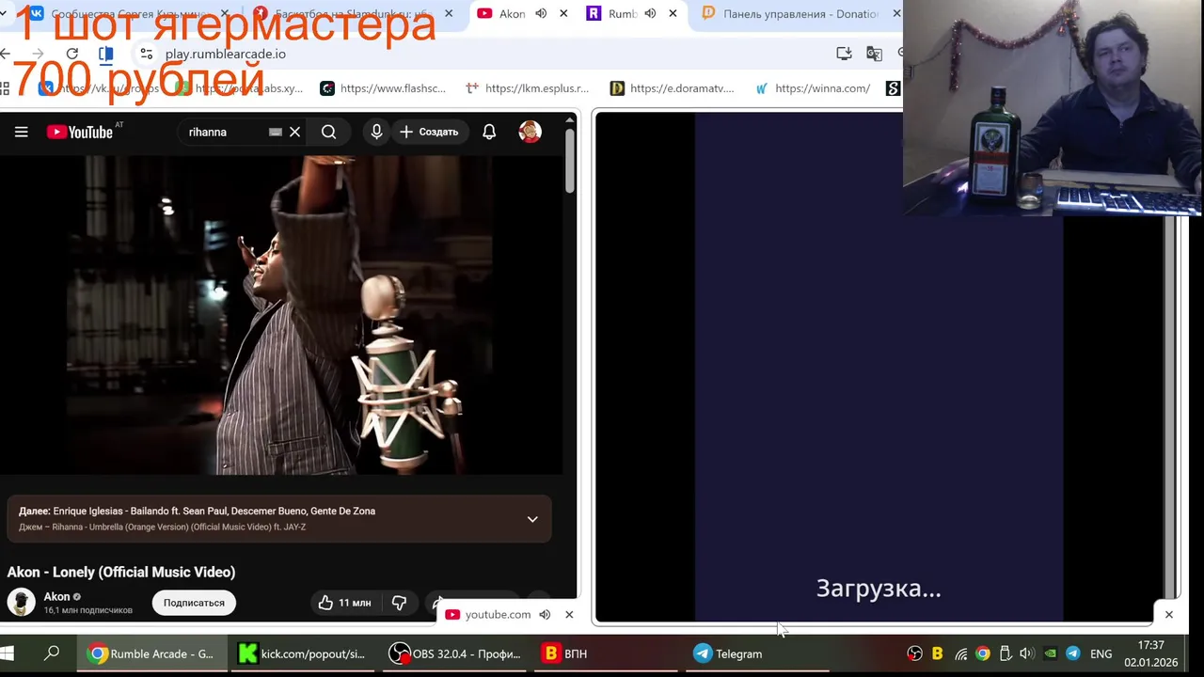Close the youtube.com audio popup
The image size is (1204, 677).
tap(569, 615)
